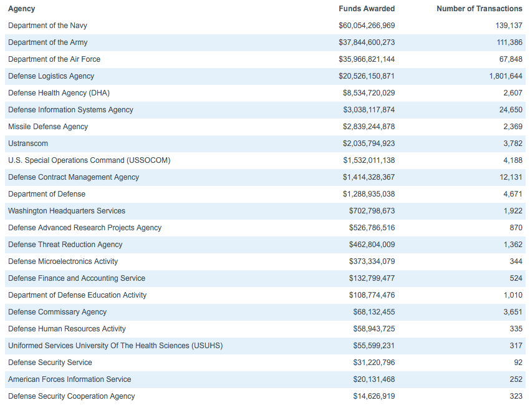
Task: Click the Funds Awarded column header
Action: (367, 9)
